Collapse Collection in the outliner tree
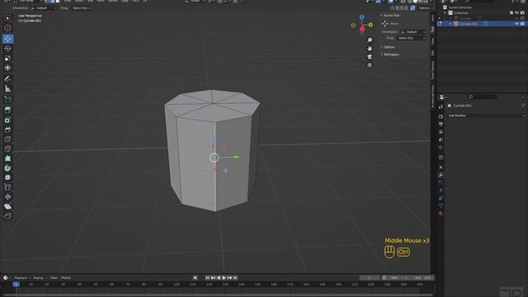This screenshot has width=528, height=297. pyautogui.click(x=445, y=13)
